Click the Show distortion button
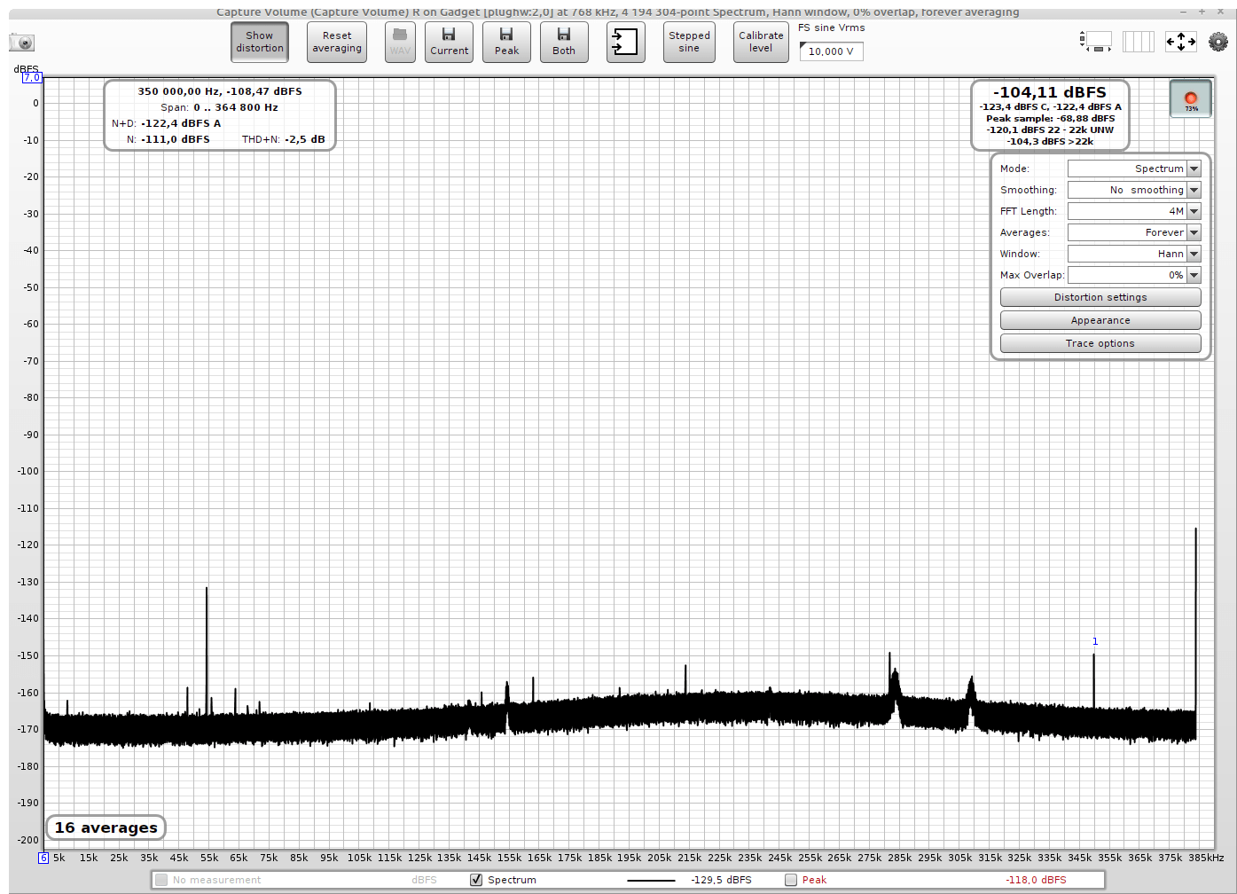This screenshot has width=1237, height=894. [260, 42]
